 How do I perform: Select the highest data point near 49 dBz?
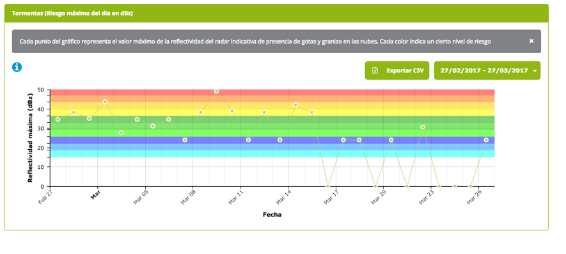click(216, 91)
